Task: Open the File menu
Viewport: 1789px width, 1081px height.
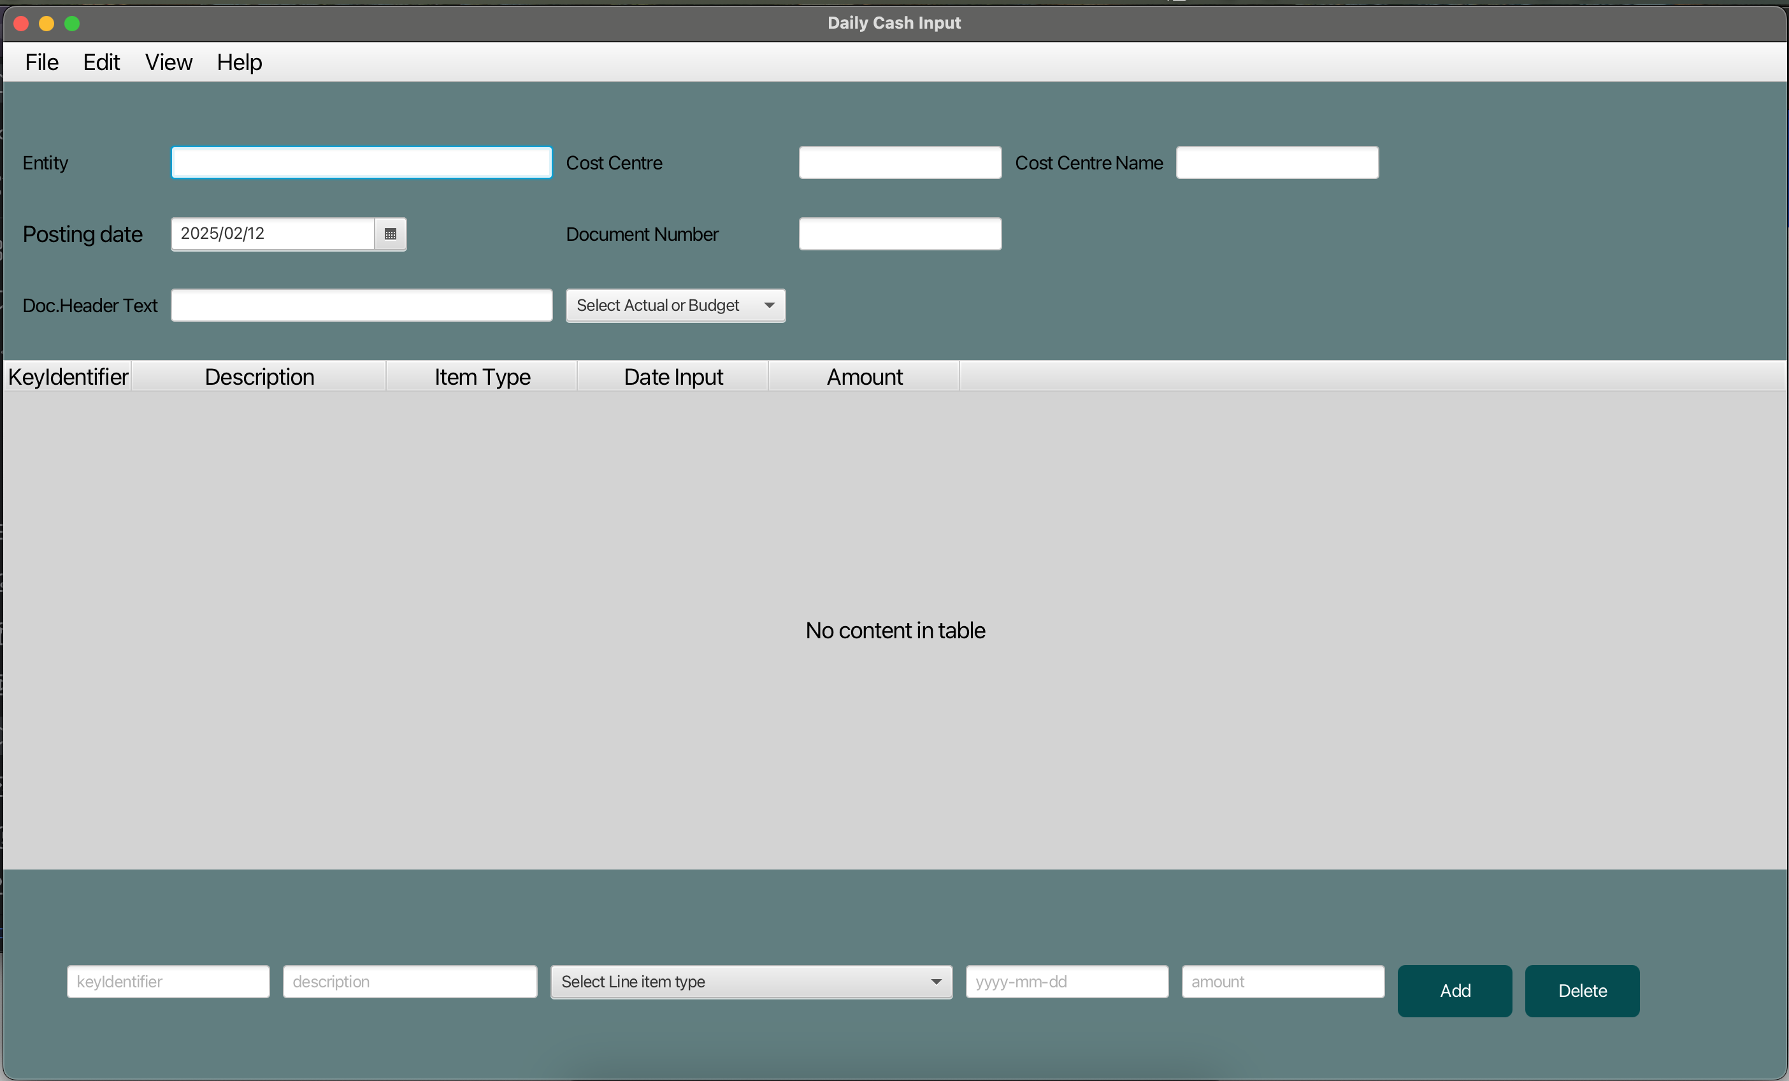Action: [x=41, y=62]
